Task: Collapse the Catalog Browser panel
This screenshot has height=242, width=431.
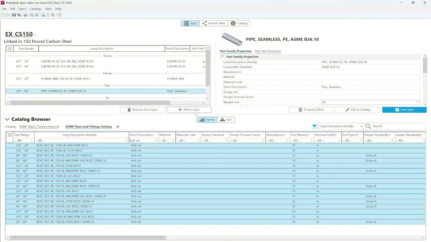Action: (x=7, y=119)
